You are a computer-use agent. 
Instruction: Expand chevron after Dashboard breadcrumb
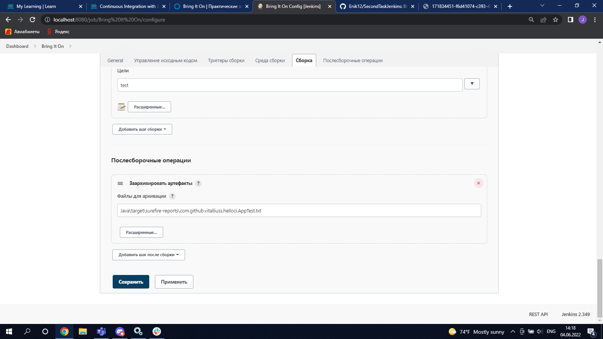[35, 46]
